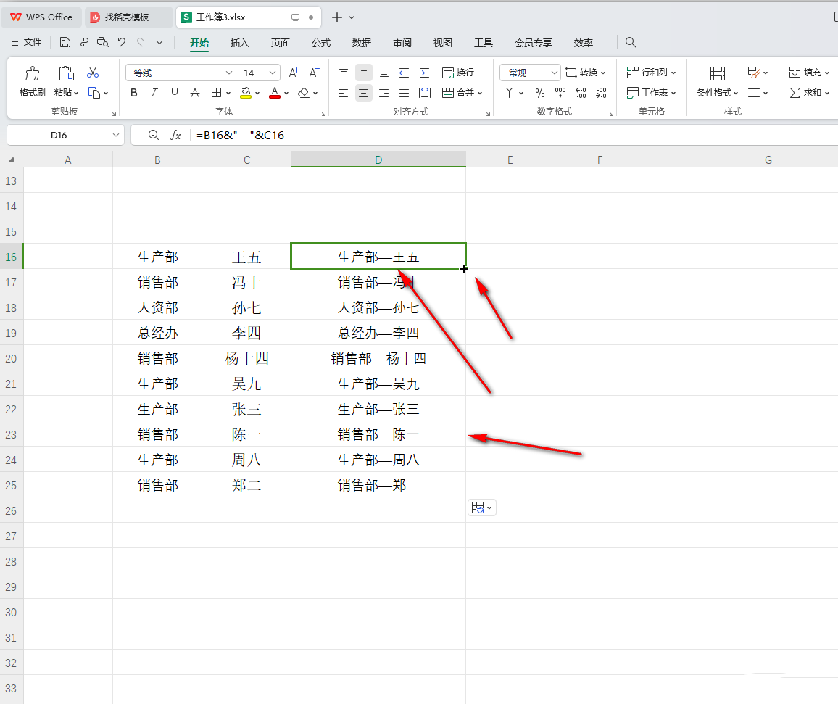Screen dimensions: 838x704
Task: Click the 换行 wrap text button
Action: tap(458, 73)
